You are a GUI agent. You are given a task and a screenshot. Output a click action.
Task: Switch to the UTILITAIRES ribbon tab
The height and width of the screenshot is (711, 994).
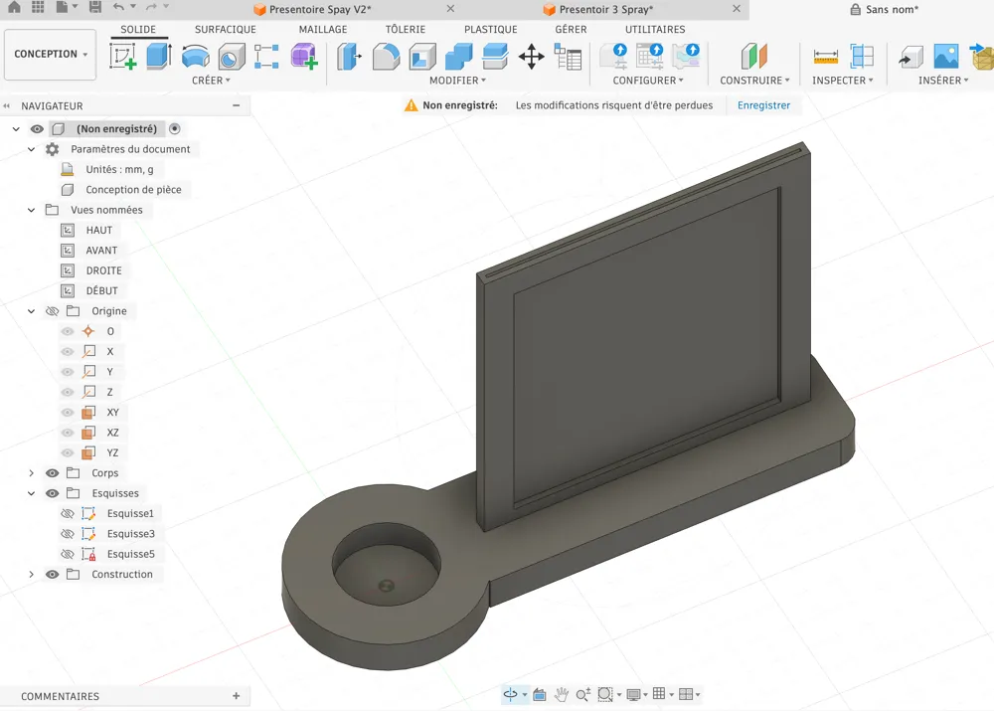(x=655, y=29)
